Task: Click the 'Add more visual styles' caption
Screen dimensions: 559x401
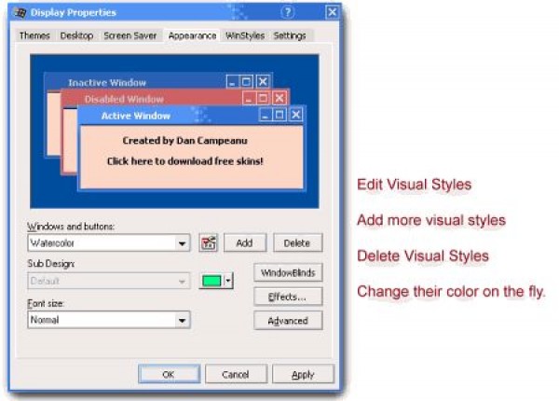Action: coord(431,220)
